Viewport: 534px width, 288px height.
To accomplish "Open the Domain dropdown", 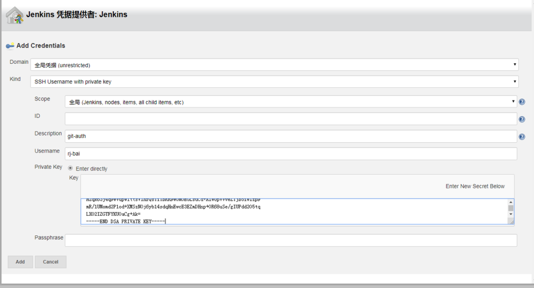I will click(274, 65).
